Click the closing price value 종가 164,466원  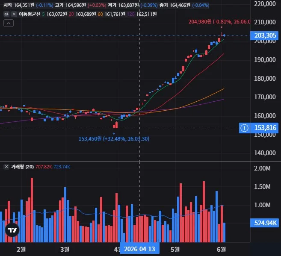coord(175,5)
